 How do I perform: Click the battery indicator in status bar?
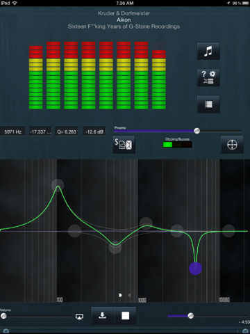245,3
